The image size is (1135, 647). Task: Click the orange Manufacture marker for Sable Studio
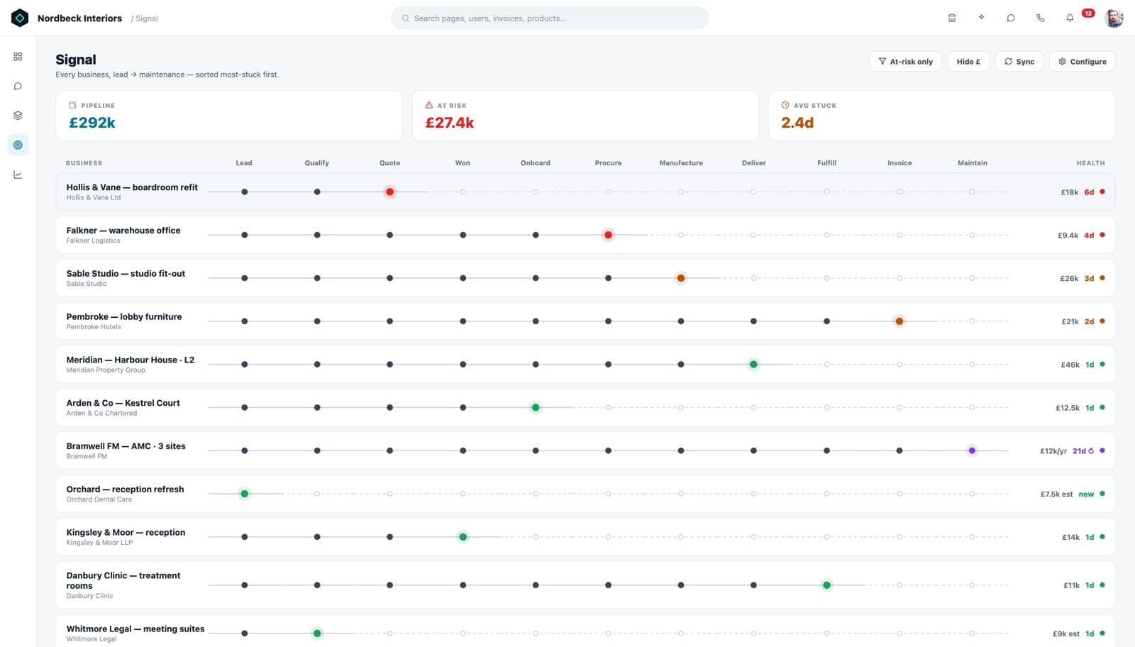coord(681,278)
